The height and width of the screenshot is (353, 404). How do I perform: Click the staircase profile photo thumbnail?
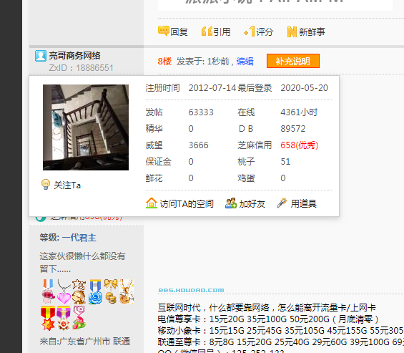86,127
